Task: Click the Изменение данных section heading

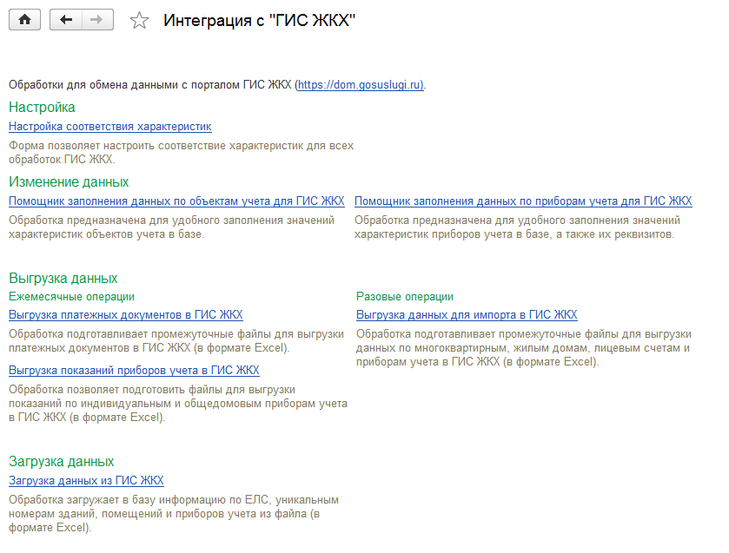Action: coord(69,182)
